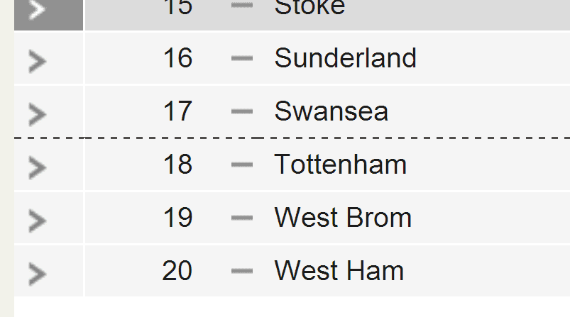
Task: Open the Sunderland team name
Action: tap(345, 58)
